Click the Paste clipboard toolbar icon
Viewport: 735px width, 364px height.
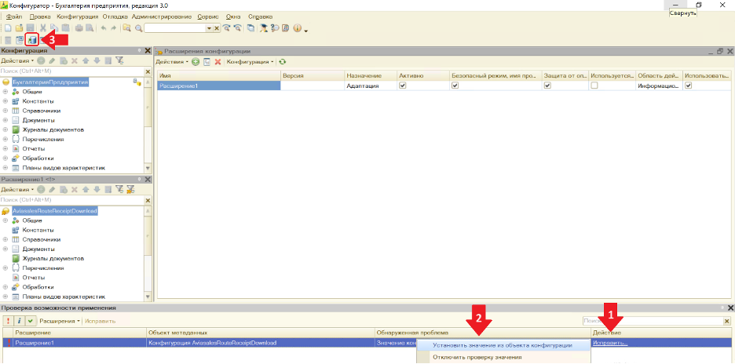point(66,28)
